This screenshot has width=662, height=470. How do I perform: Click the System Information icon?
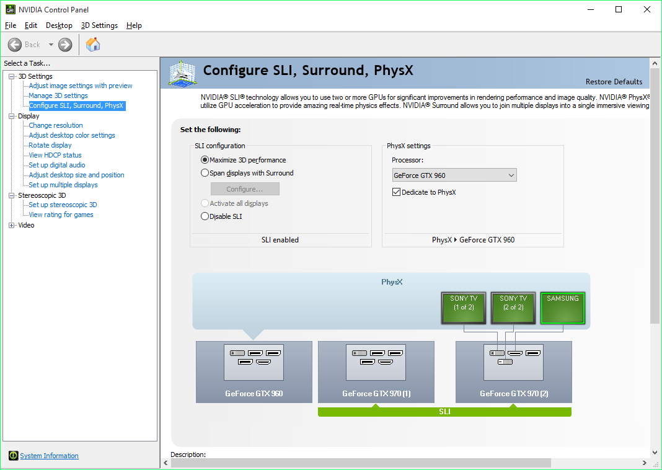click(14, 456)
